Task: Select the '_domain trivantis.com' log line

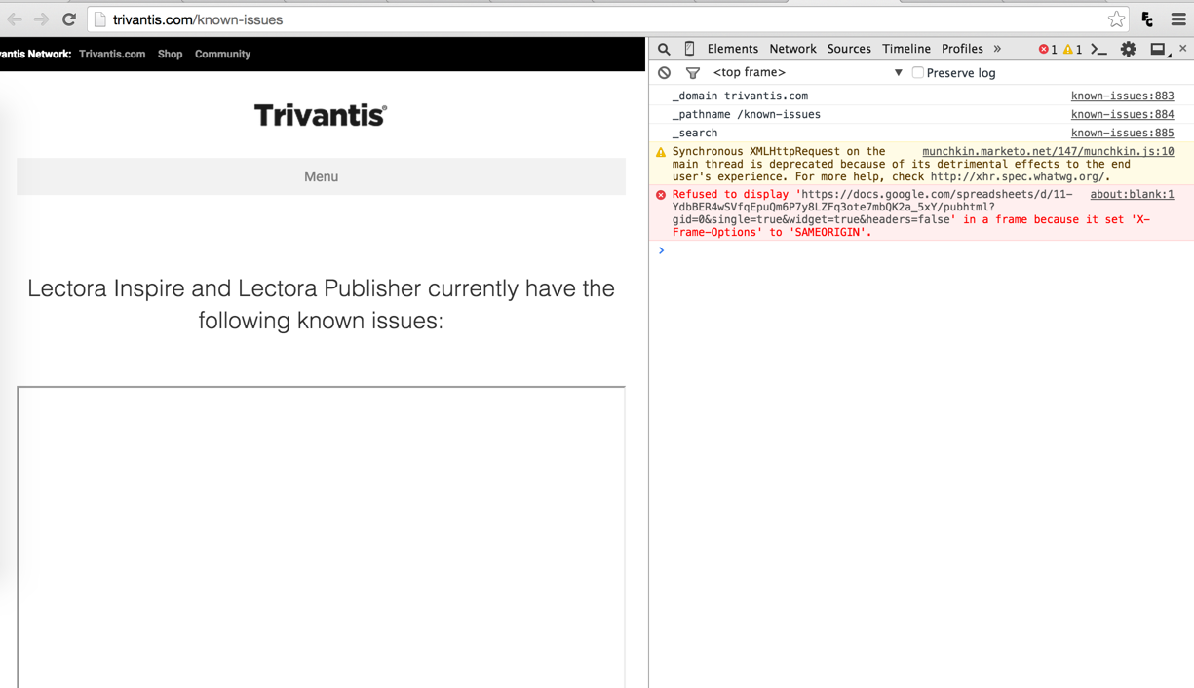Action: coord(740,96)
